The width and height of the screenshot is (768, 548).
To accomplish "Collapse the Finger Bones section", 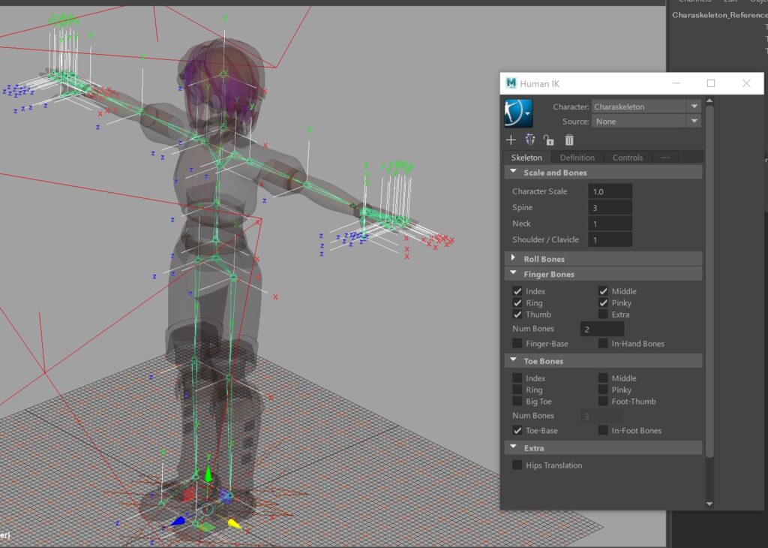I will point(603,274).
